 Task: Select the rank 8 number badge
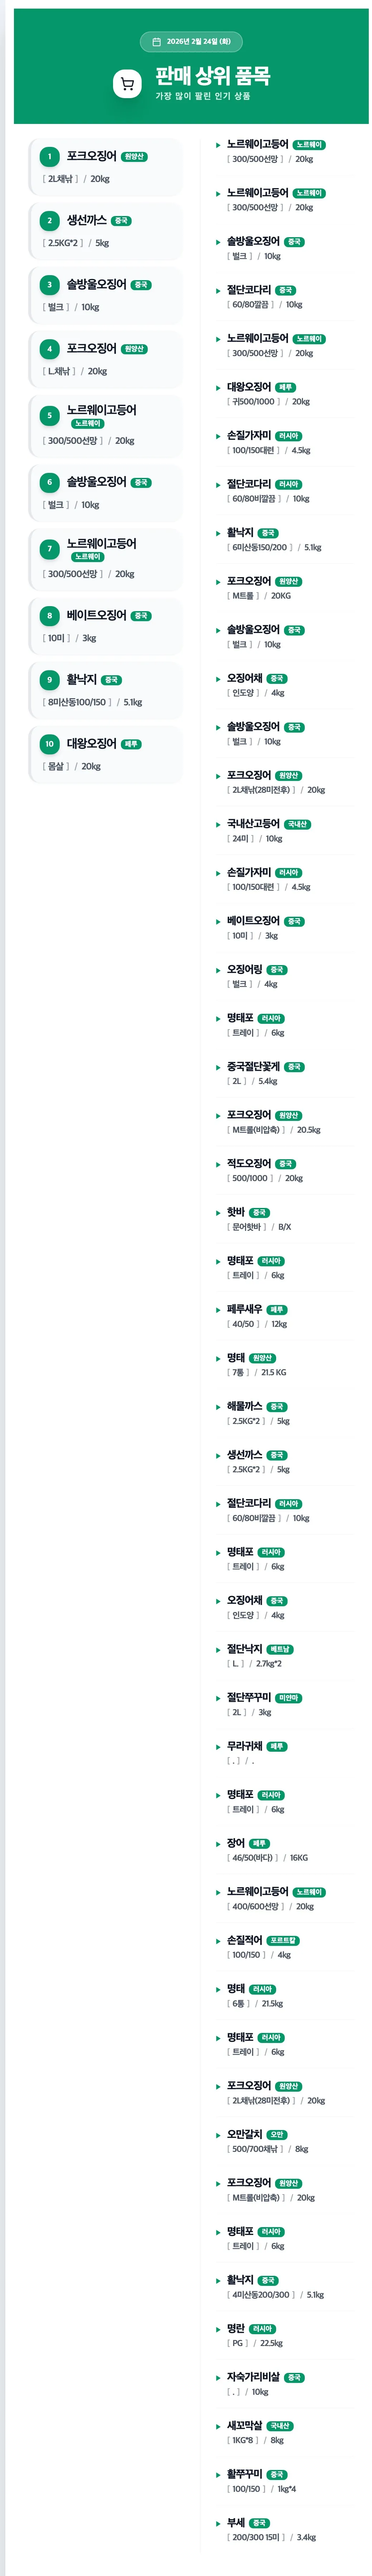[x=50, y=616]
